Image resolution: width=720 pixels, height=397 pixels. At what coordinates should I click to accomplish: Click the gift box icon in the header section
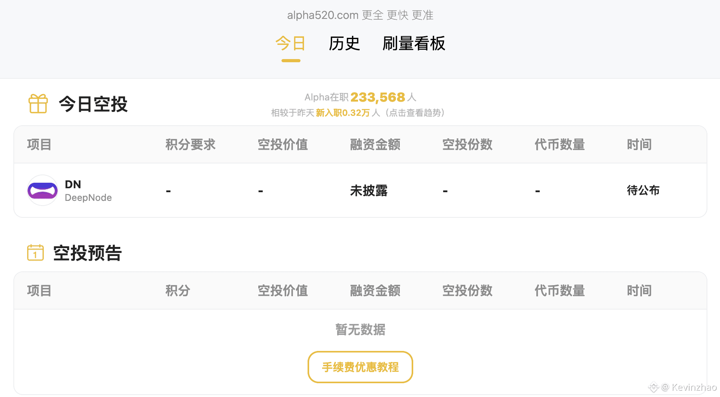tap(37, 103)
